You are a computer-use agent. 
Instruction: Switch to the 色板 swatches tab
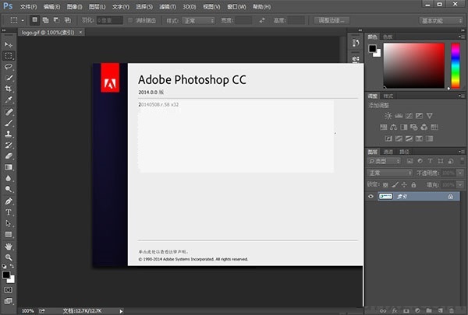pos(388,37)
